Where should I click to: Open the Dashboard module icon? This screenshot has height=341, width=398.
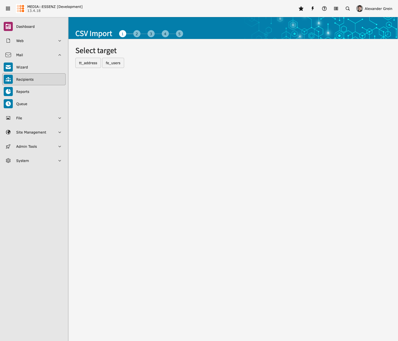8,26
